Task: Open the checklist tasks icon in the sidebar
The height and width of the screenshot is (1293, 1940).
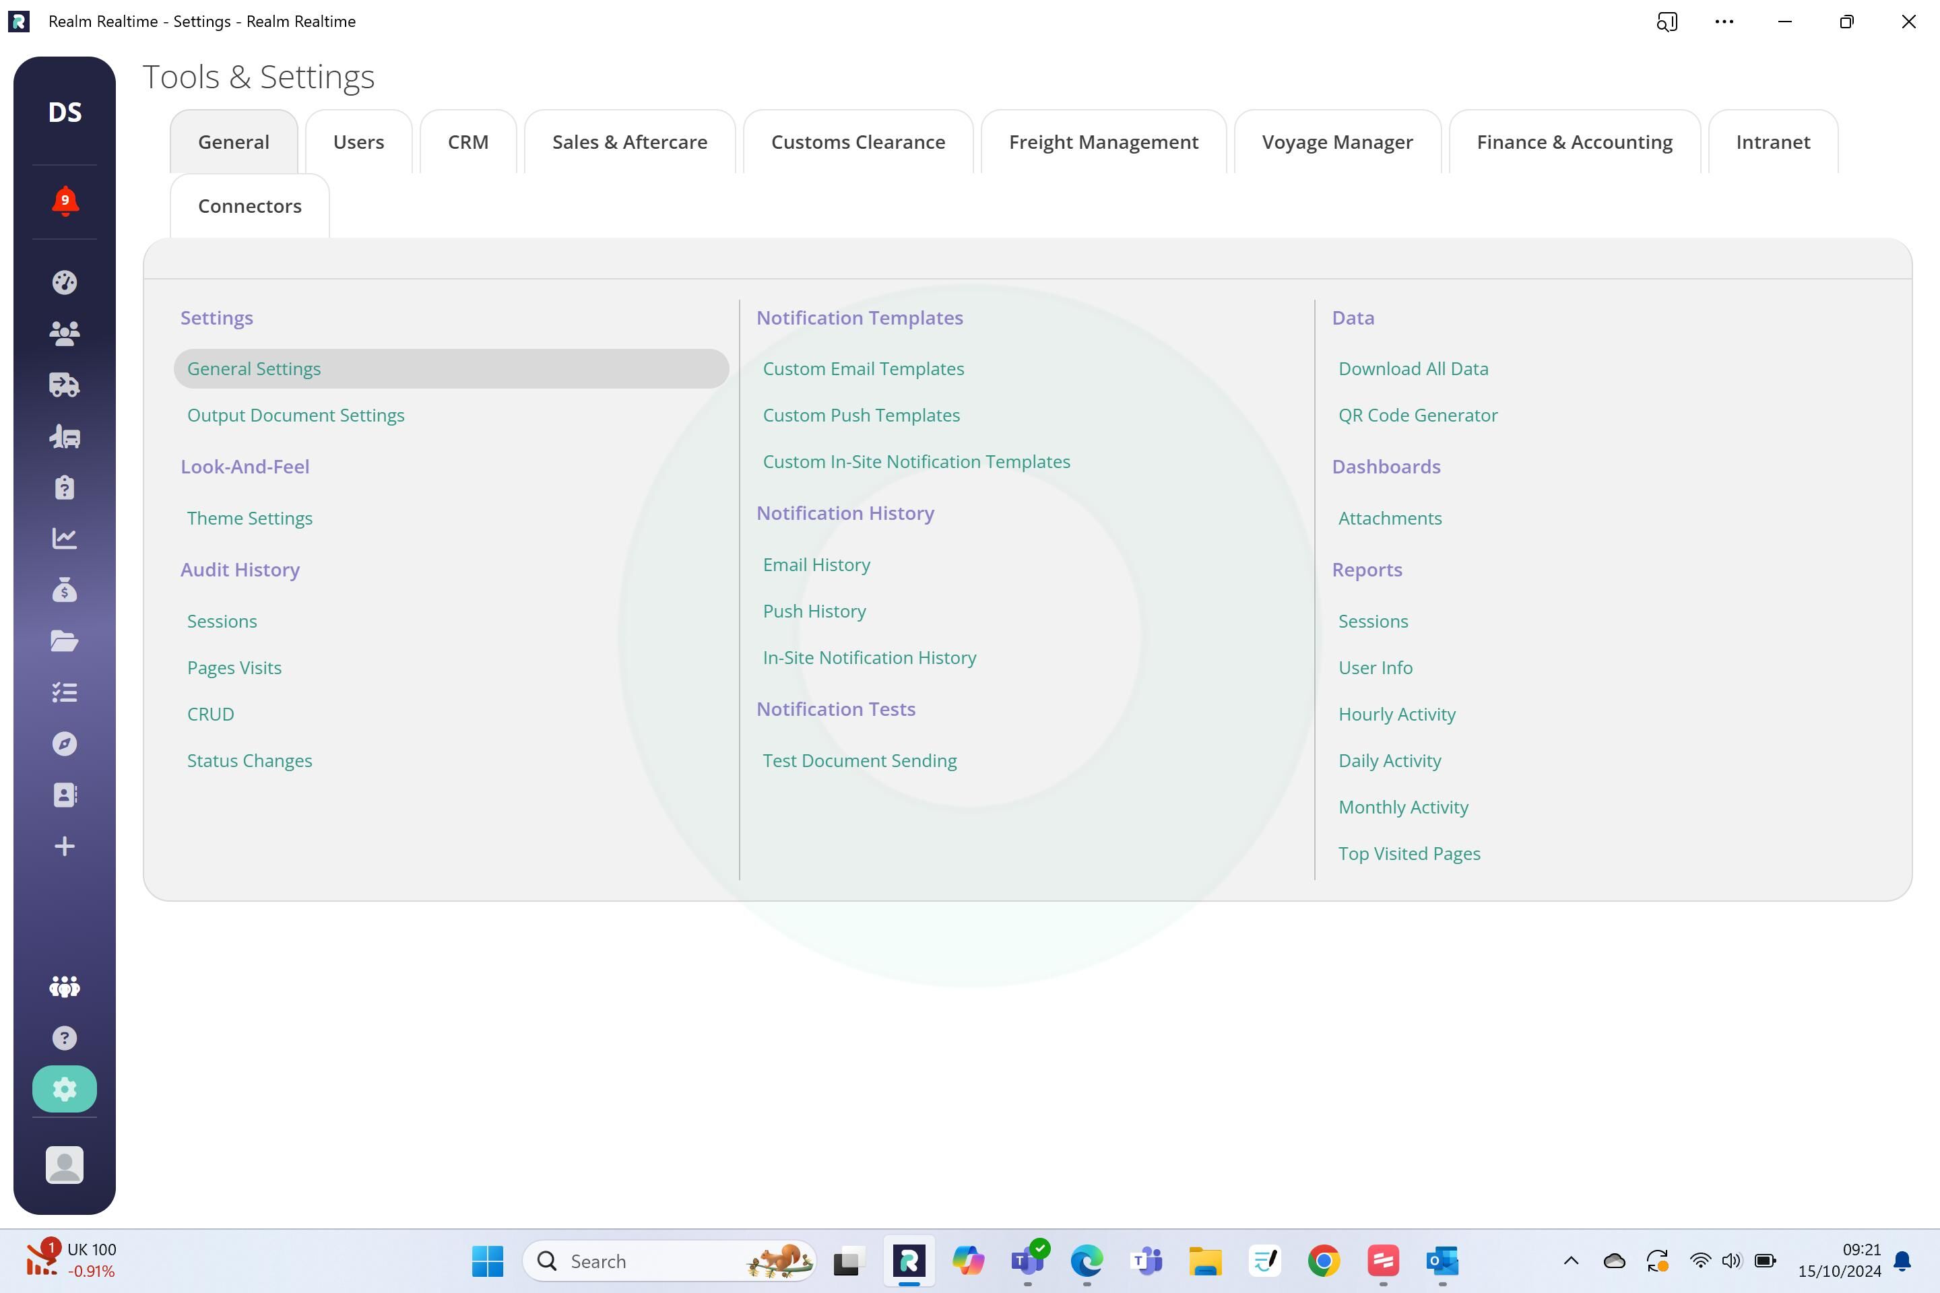Action: coord(65,692)
